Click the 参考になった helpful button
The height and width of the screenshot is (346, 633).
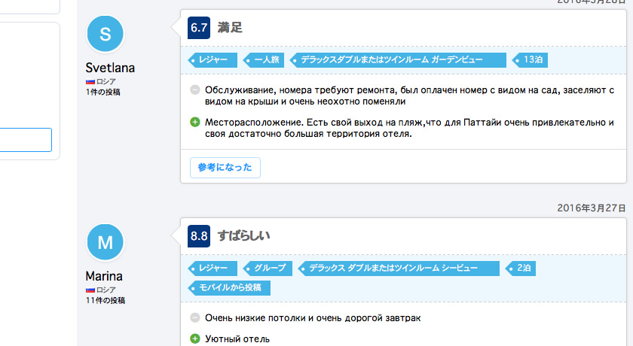tap(225, 168)
